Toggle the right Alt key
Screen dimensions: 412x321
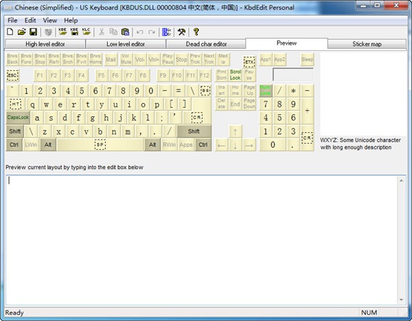[152, 145]
